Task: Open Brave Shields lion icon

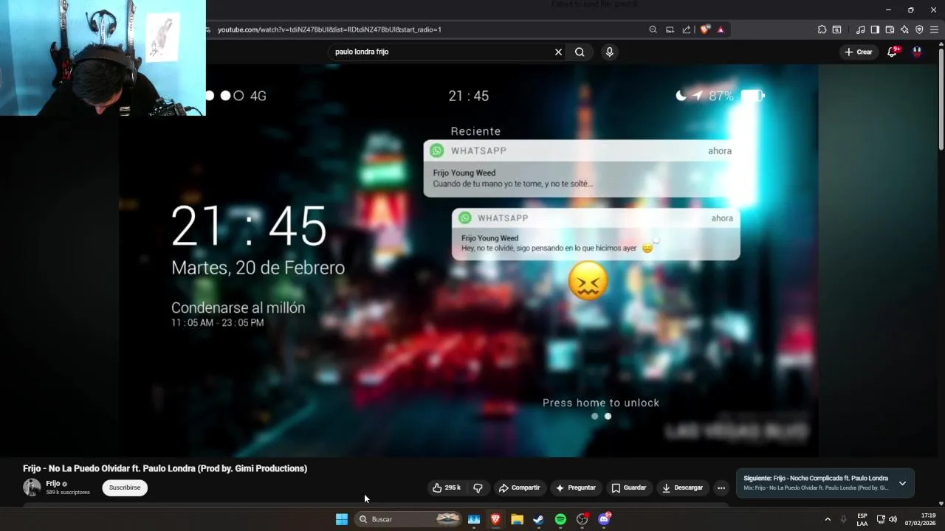Action: coord(705,29)
